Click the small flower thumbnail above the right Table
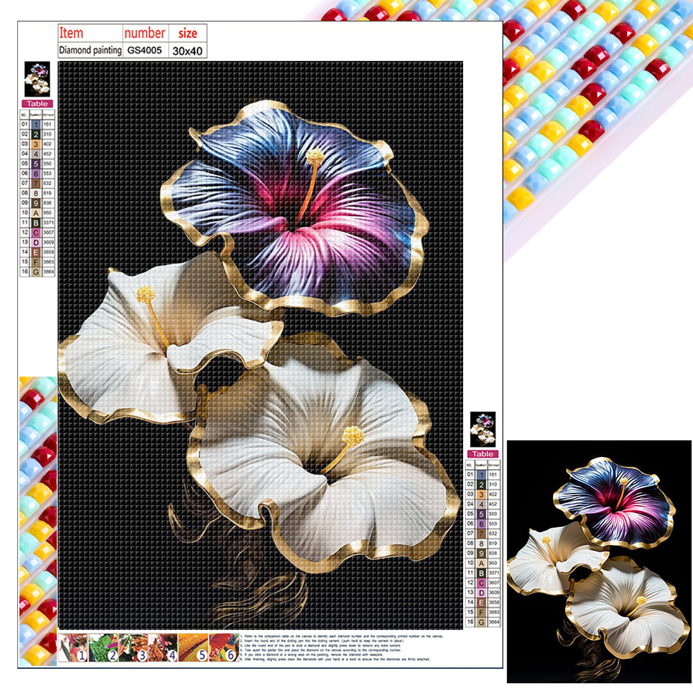The width and height of the screenshot is (693, 693). 483,429
